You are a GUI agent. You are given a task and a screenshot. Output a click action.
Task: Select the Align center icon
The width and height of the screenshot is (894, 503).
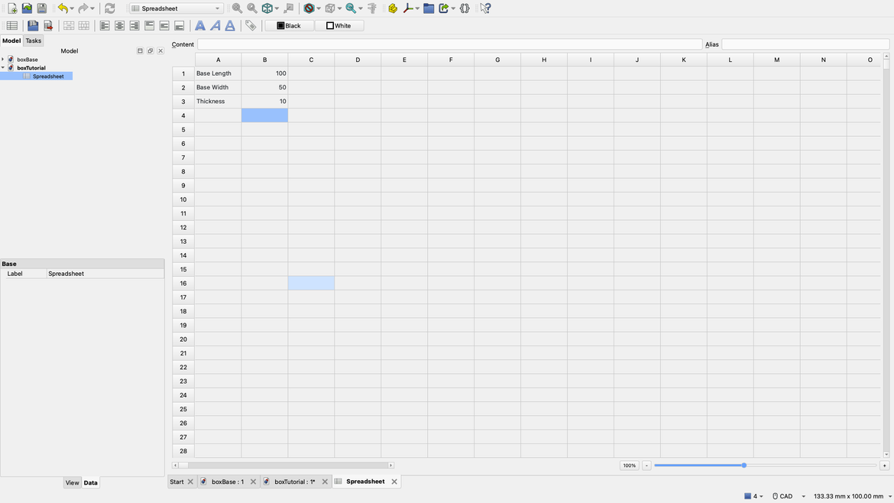coord(119,24)
